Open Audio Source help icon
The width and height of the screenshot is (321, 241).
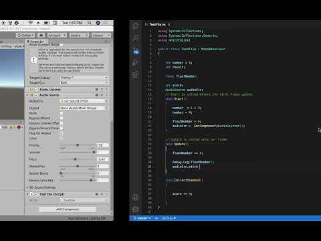click(97, 95)
